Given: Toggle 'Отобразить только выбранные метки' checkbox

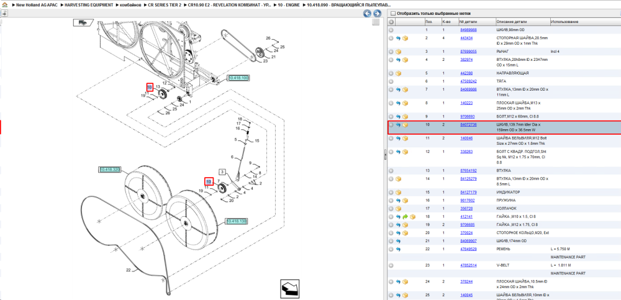Looking at the screenshot, I should [x=393, y=14].
